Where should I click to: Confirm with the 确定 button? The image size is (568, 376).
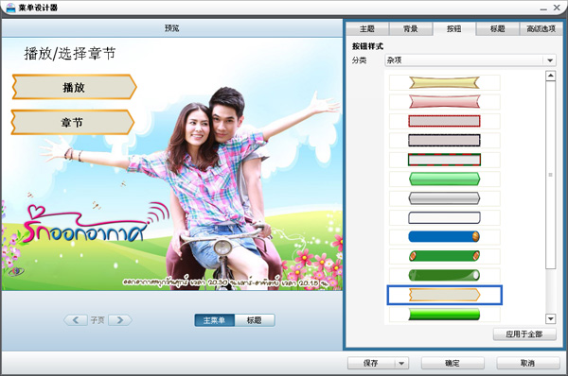pyautogui.click(x=453, y=363)
